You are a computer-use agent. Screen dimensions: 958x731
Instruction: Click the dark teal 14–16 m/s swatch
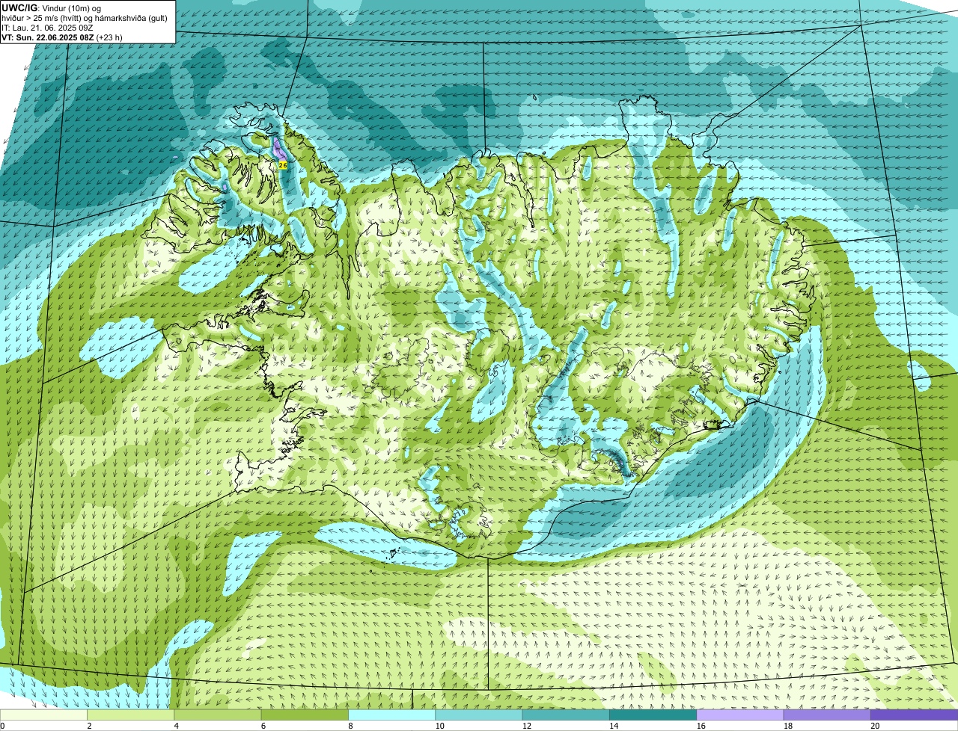[x=653, y=715]
